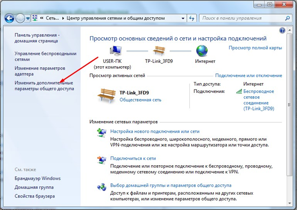Viewport: 297px width, 210px height.
Task: Click large bench icon of active network
Action: pos(107,96)
